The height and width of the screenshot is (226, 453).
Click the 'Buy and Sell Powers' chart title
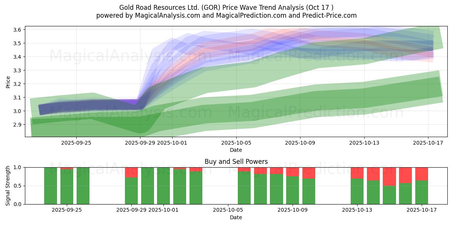click(x=236, y=162)
